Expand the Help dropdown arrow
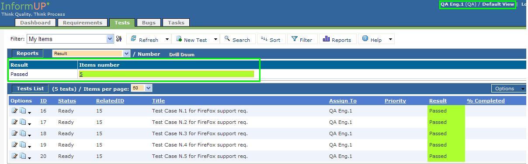This screenshot has width=528, height=164. click(x=390, y=39)
